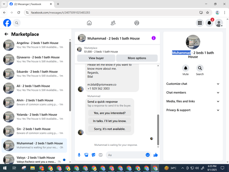Open the Sin conversation

click(x=34, y=131)
